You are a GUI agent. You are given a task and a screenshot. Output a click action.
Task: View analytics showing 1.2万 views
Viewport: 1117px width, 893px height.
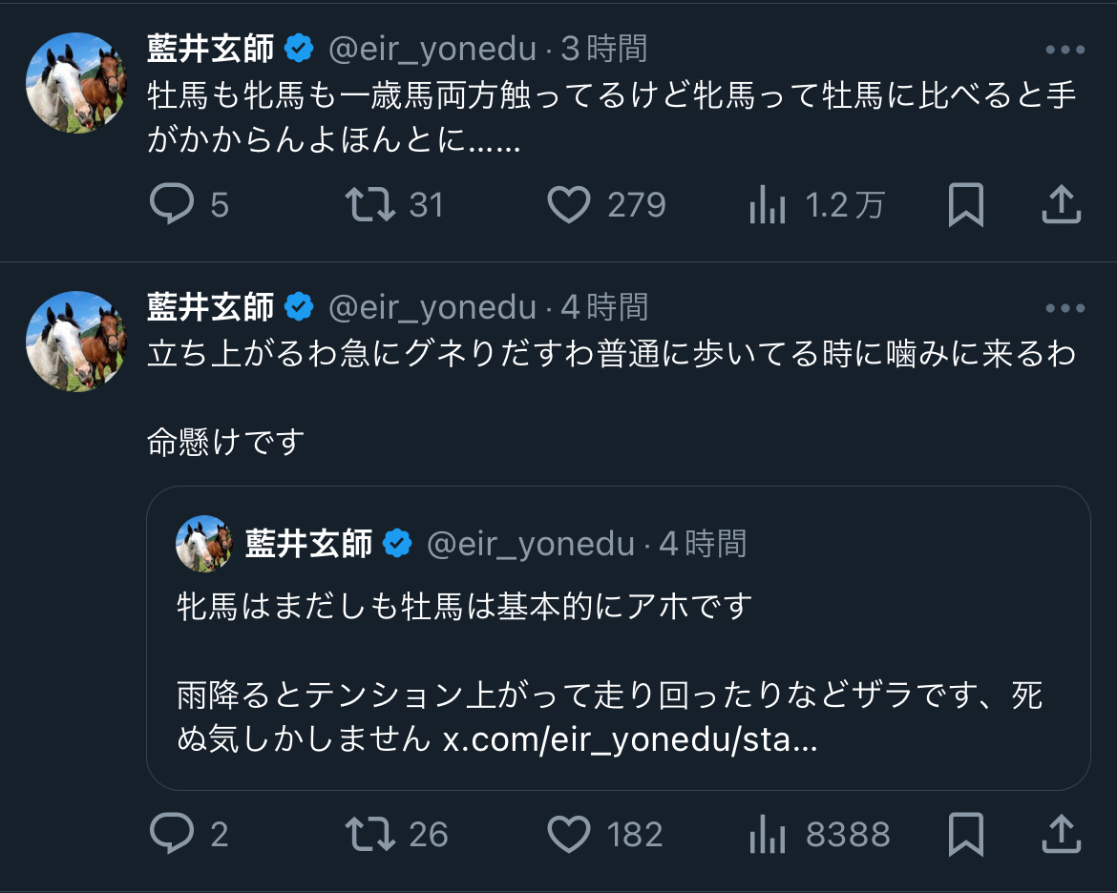(x=768, y=205)
